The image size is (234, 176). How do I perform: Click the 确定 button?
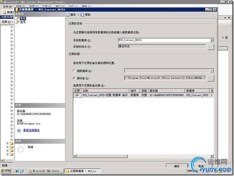pos(177,166)
